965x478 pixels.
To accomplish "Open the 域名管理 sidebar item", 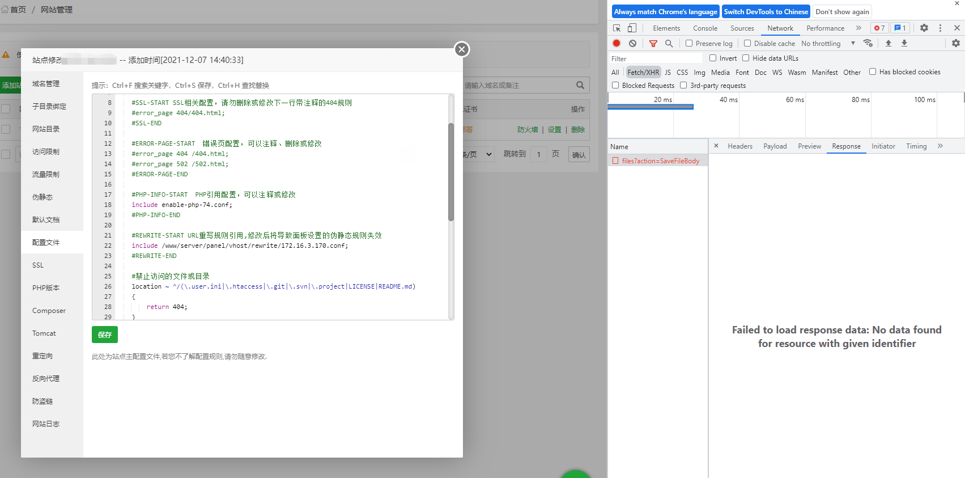I will [52, 83].
